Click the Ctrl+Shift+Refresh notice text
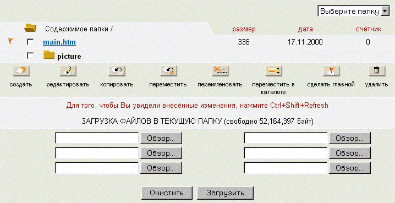Screen dimensions: 395x203 click(x=197, y=105)
